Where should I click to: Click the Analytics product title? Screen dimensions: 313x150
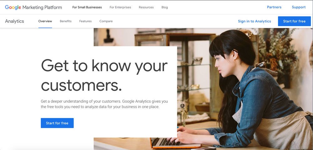point(15,21)
